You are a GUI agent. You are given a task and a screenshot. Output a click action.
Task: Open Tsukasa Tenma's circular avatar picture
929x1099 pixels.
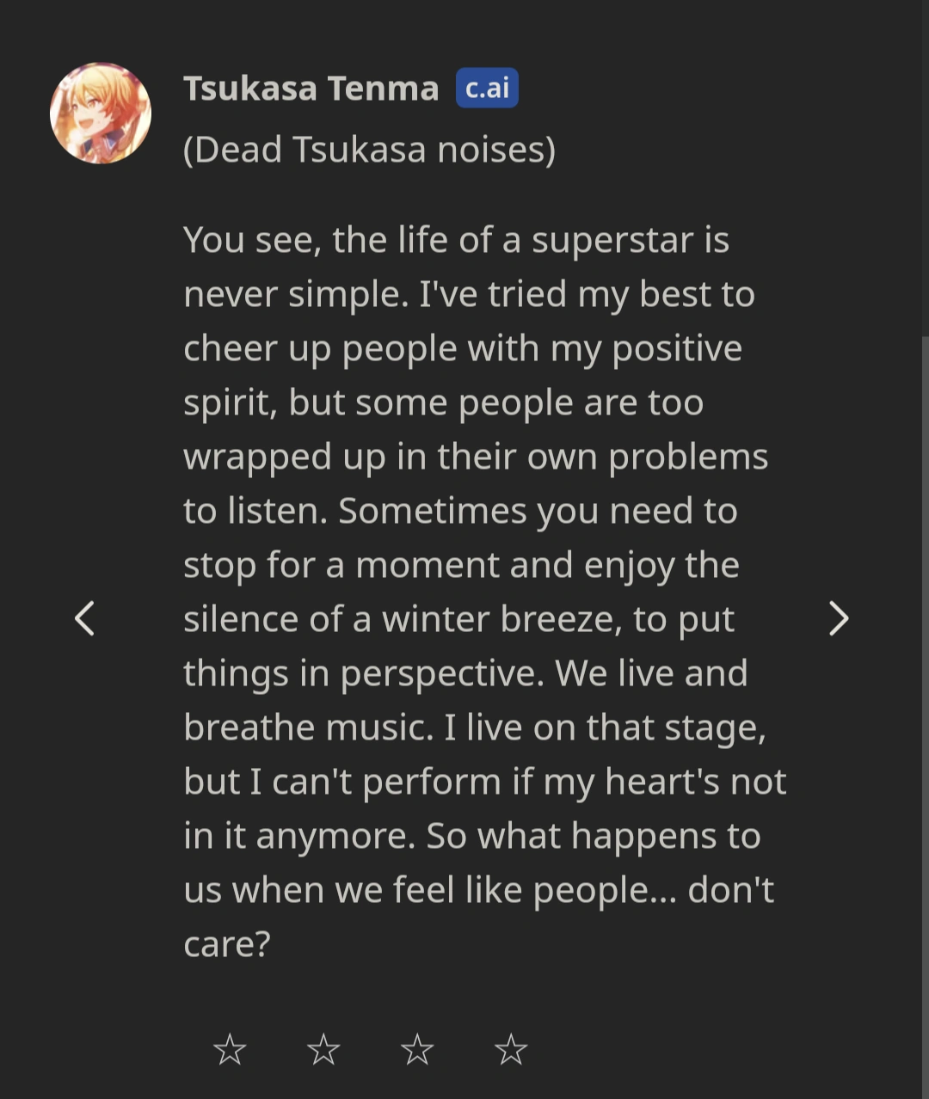[x=102, y=113]
